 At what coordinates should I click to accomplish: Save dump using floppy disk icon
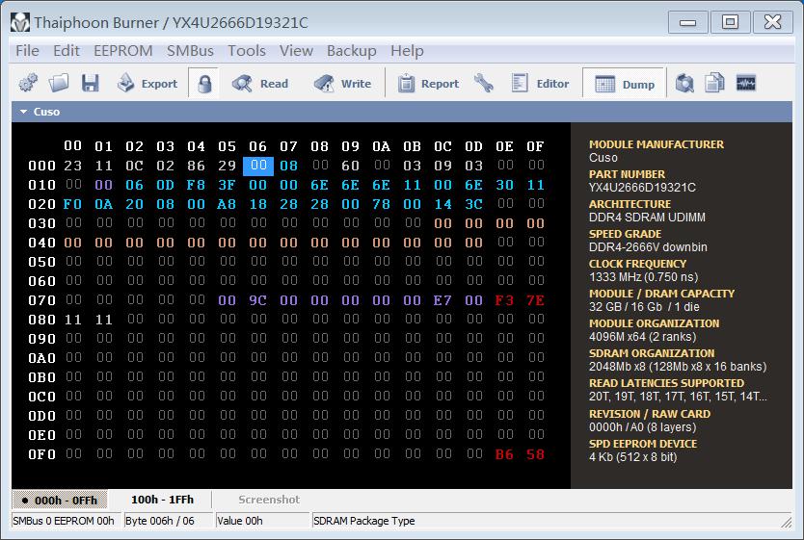90,84
